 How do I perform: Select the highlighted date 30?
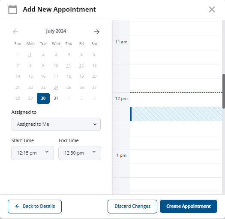click(43, 98)
